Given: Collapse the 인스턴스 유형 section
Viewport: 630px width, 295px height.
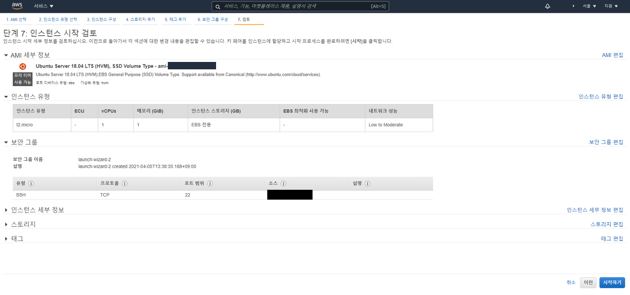Looking at the screenshot, I should [6, 97].
